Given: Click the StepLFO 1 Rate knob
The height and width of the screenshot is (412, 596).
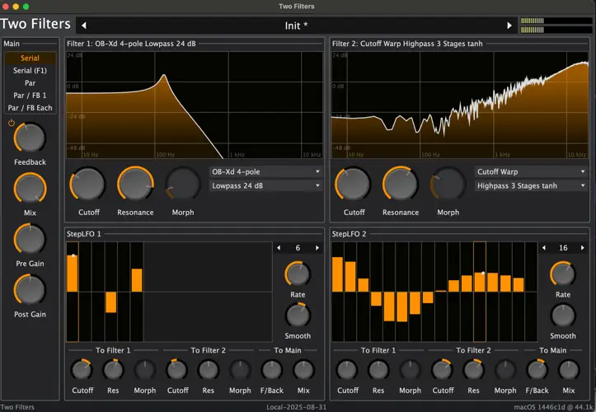Looking at the screenshot, I should tap(298, 274).
